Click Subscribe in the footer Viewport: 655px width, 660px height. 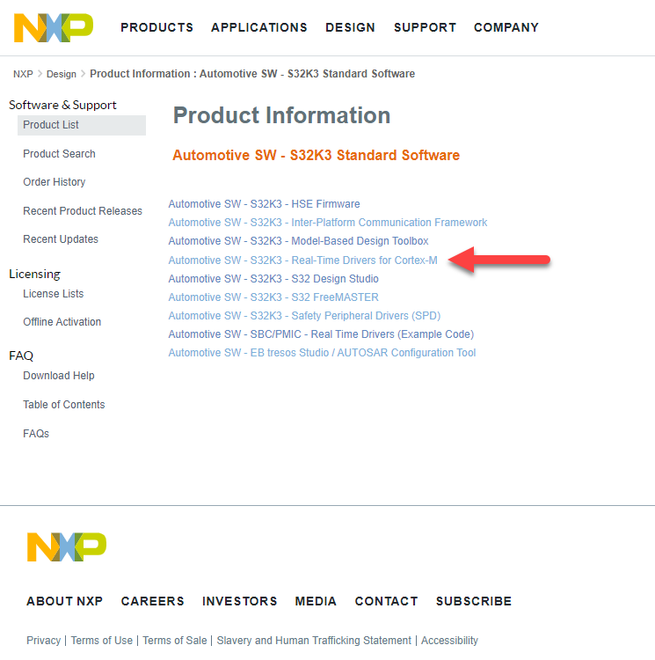point(473,601)
